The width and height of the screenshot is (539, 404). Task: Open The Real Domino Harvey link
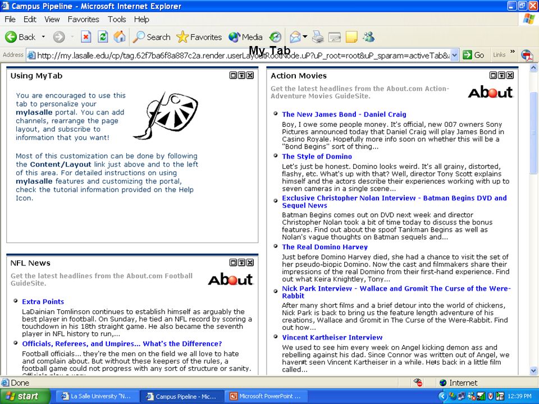click(x=325, y=247)
